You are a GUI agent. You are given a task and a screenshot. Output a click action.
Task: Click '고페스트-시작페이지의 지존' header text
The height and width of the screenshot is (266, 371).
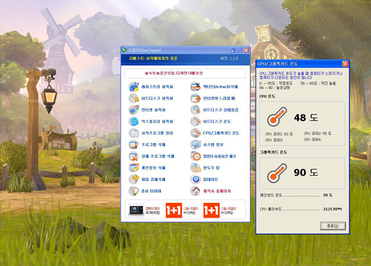coord(153,58)
